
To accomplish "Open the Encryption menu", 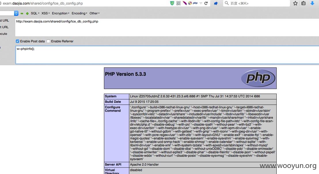I will tap(61, 13).
